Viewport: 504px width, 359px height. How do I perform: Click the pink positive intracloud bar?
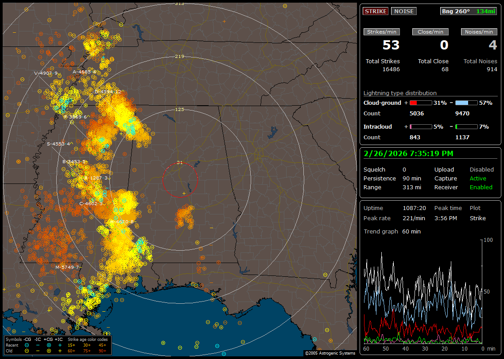(420, 127)
